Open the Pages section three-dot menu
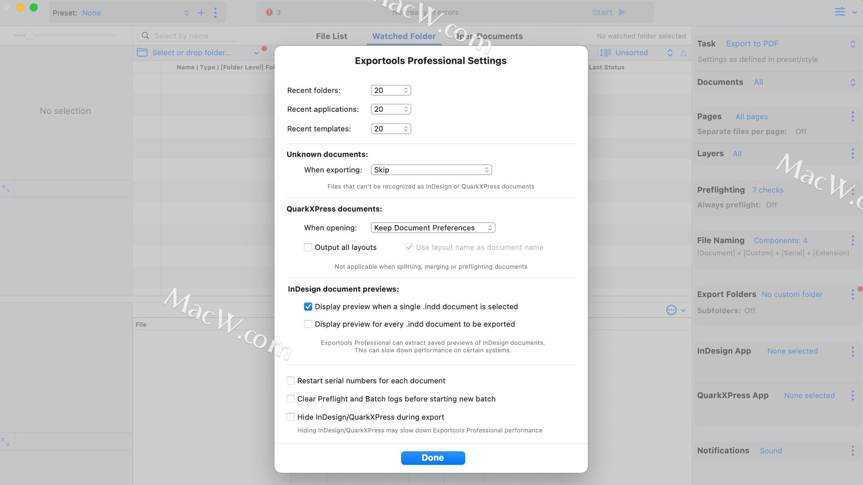The height and width of the screenshot is (485, 863). (x=852, y=117)
